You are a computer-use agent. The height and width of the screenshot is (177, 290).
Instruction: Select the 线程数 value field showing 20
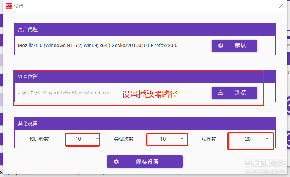[248, 139]
